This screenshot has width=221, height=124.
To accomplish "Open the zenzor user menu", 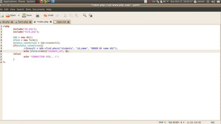I will (199, 1).
